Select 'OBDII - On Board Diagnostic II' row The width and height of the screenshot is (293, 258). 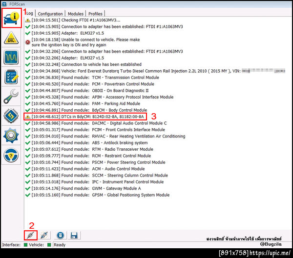(87, 91)
